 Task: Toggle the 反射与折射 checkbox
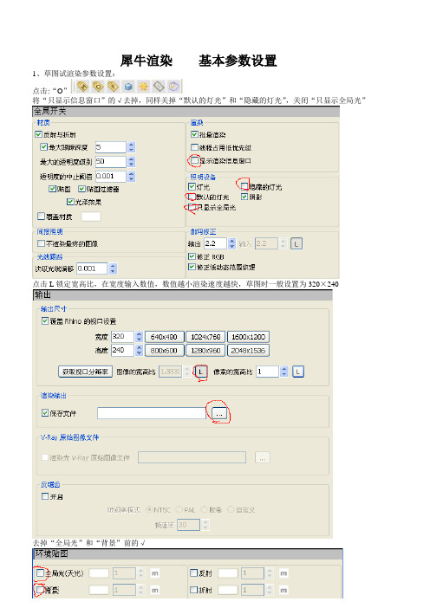[38, 134]
